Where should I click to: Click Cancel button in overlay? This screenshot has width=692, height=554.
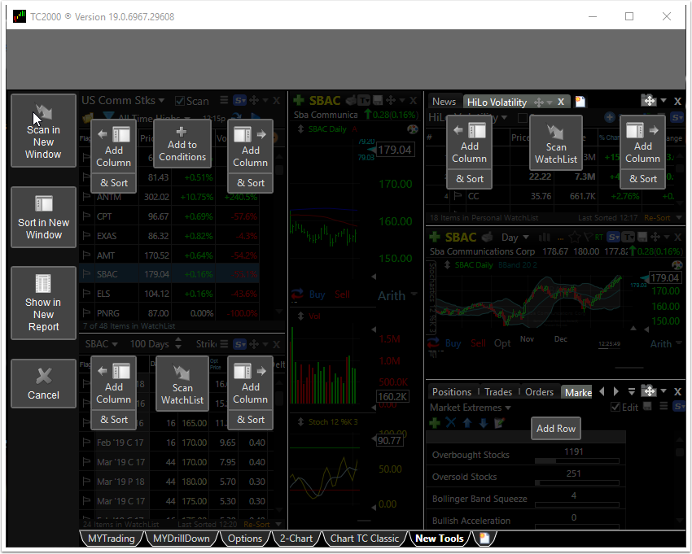pyautogui.click(x=43, y=383)
